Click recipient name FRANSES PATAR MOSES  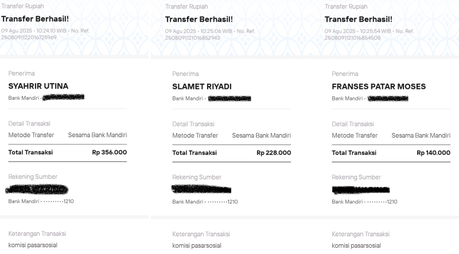pos(379,87)
